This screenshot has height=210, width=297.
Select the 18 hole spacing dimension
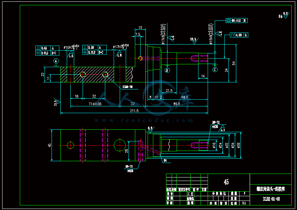(x=77, y=96)
